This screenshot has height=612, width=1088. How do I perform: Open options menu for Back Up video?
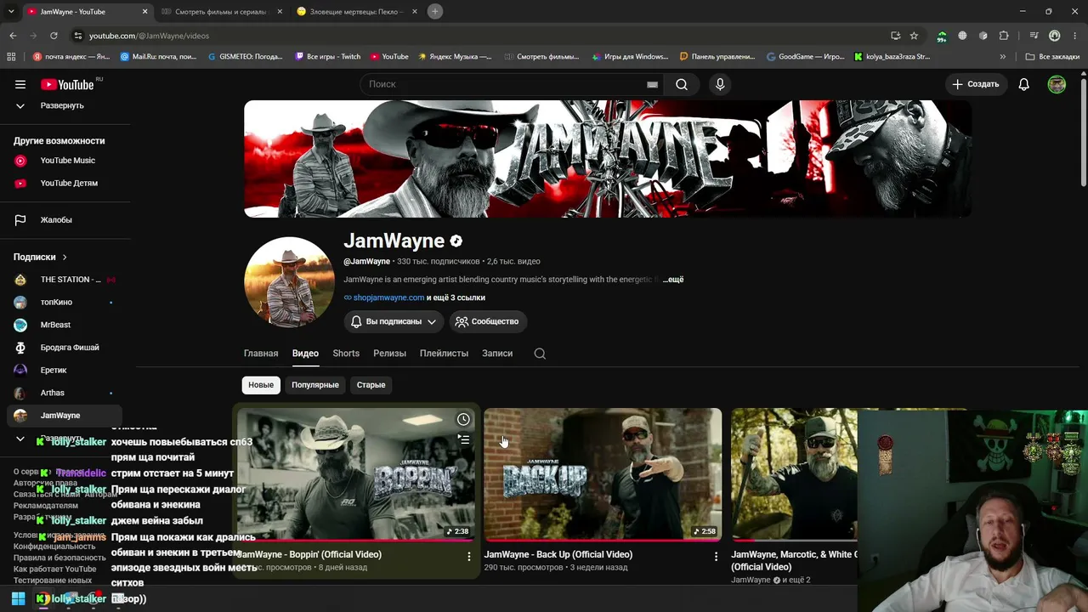pos(716,557)
